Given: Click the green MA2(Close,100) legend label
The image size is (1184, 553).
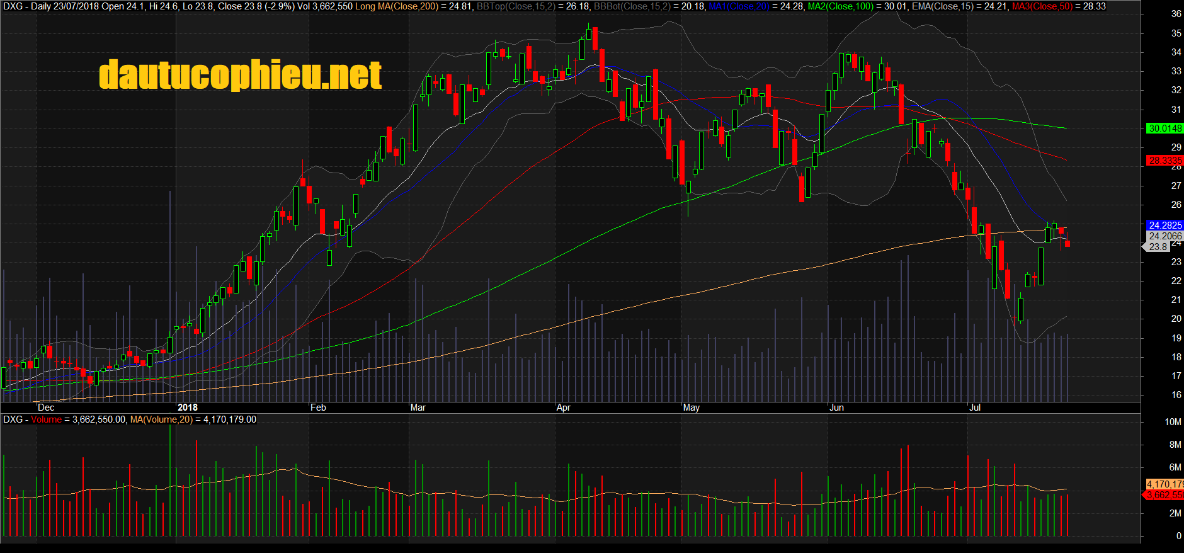Looking at the screenshot, I should pos(841,6).
